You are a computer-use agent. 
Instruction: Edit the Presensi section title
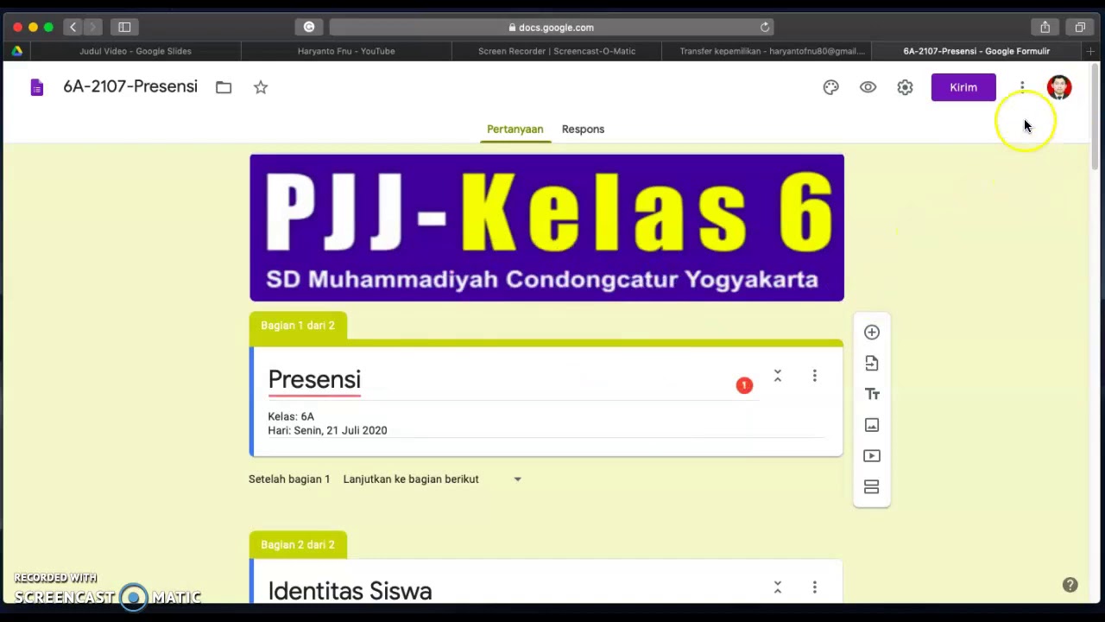pos(314,380)
